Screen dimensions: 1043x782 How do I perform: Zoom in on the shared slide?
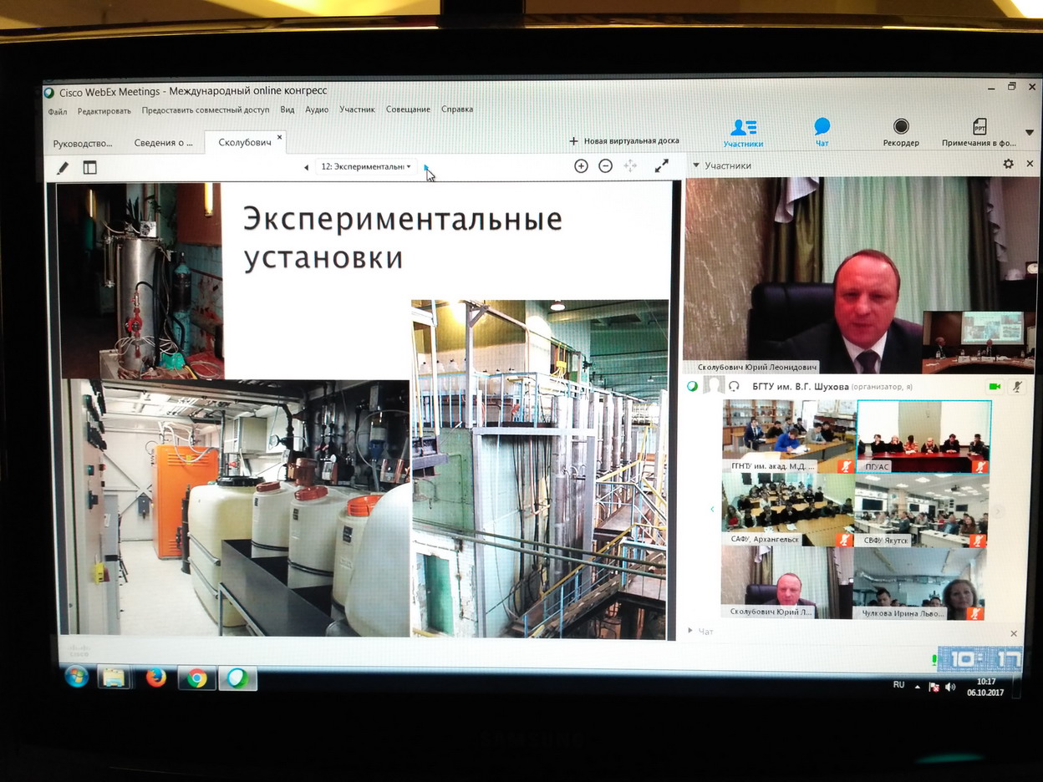581,165
